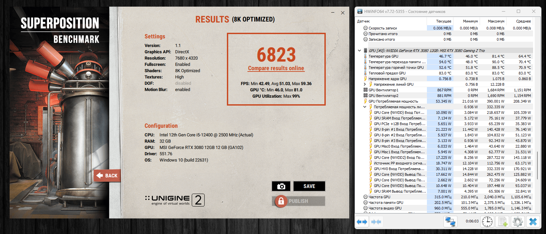
Task: Select the GPU 8-pin #2 Вход row
Action: click(x=444, y=135)
